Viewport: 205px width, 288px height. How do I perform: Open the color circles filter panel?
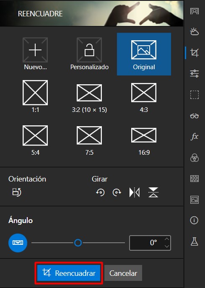click(x=195, y=158)
